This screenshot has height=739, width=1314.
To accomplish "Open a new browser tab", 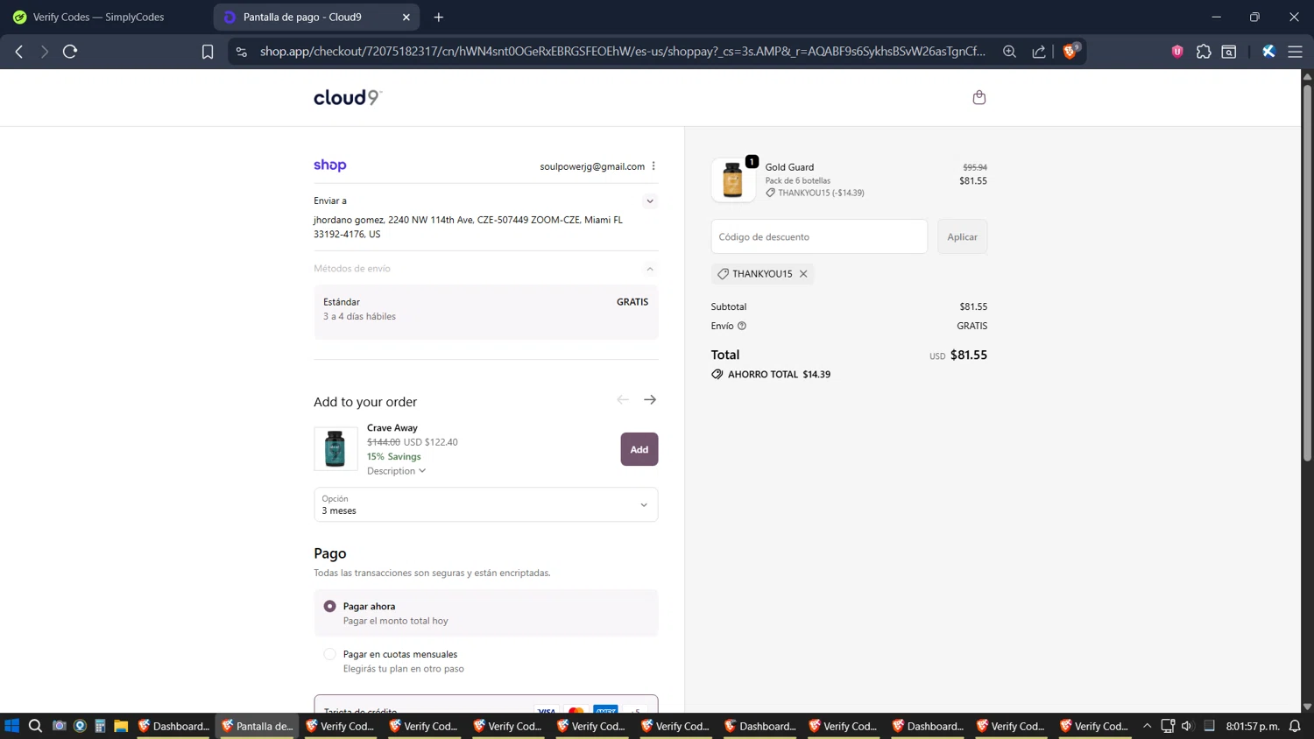I will [x=439, y=17].
